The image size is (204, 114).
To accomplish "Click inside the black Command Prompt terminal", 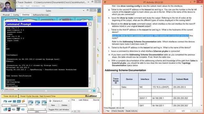I will (47, 57).
